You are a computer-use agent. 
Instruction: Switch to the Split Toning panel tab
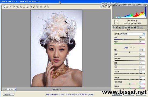(126, 27)
